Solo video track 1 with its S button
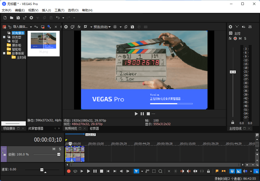 click(60, 149)
